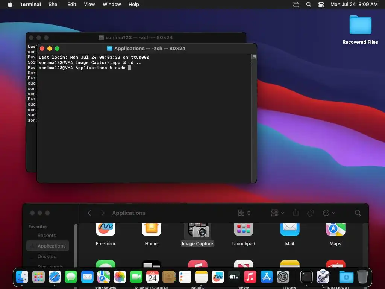Select Applications in Finder sidebar
This screenshot has height=289, width=385.
coord(48,246)
